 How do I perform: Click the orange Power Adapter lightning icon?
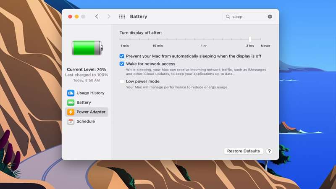coord(71,112)
